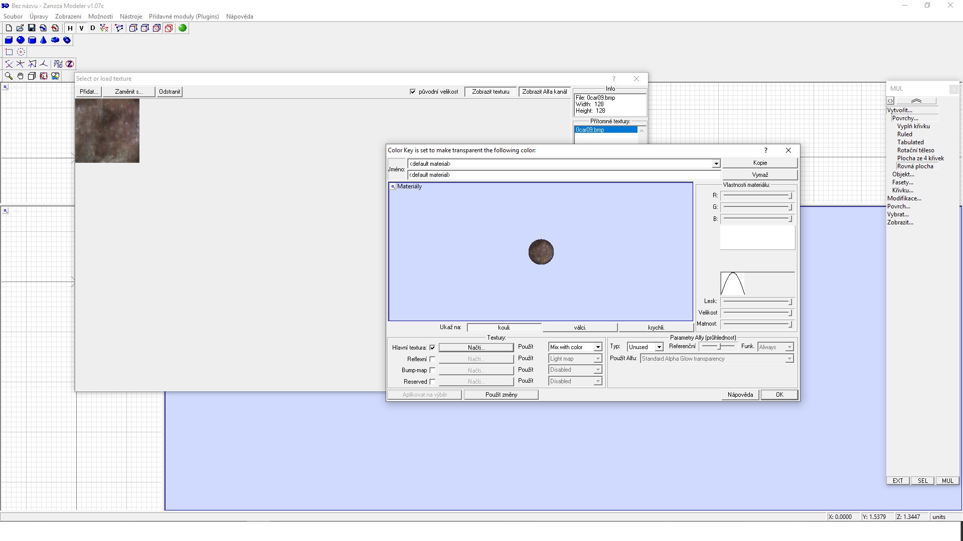
Task: Select the cone primitive tool
Action: 44,40
